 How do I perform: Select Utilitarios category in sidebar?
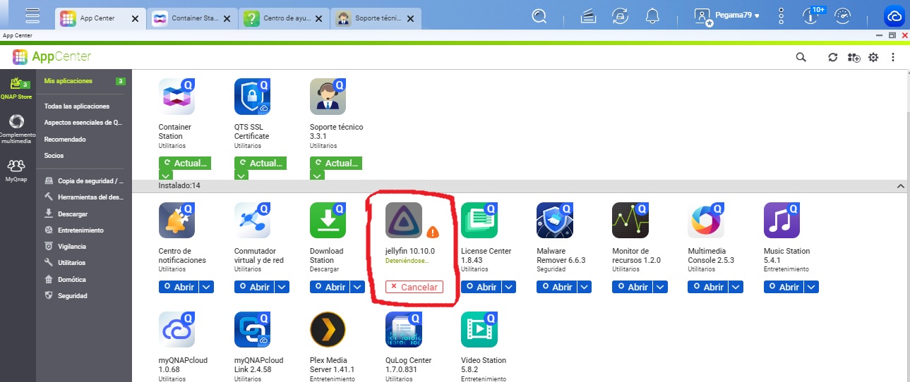[x=71, y=263]
